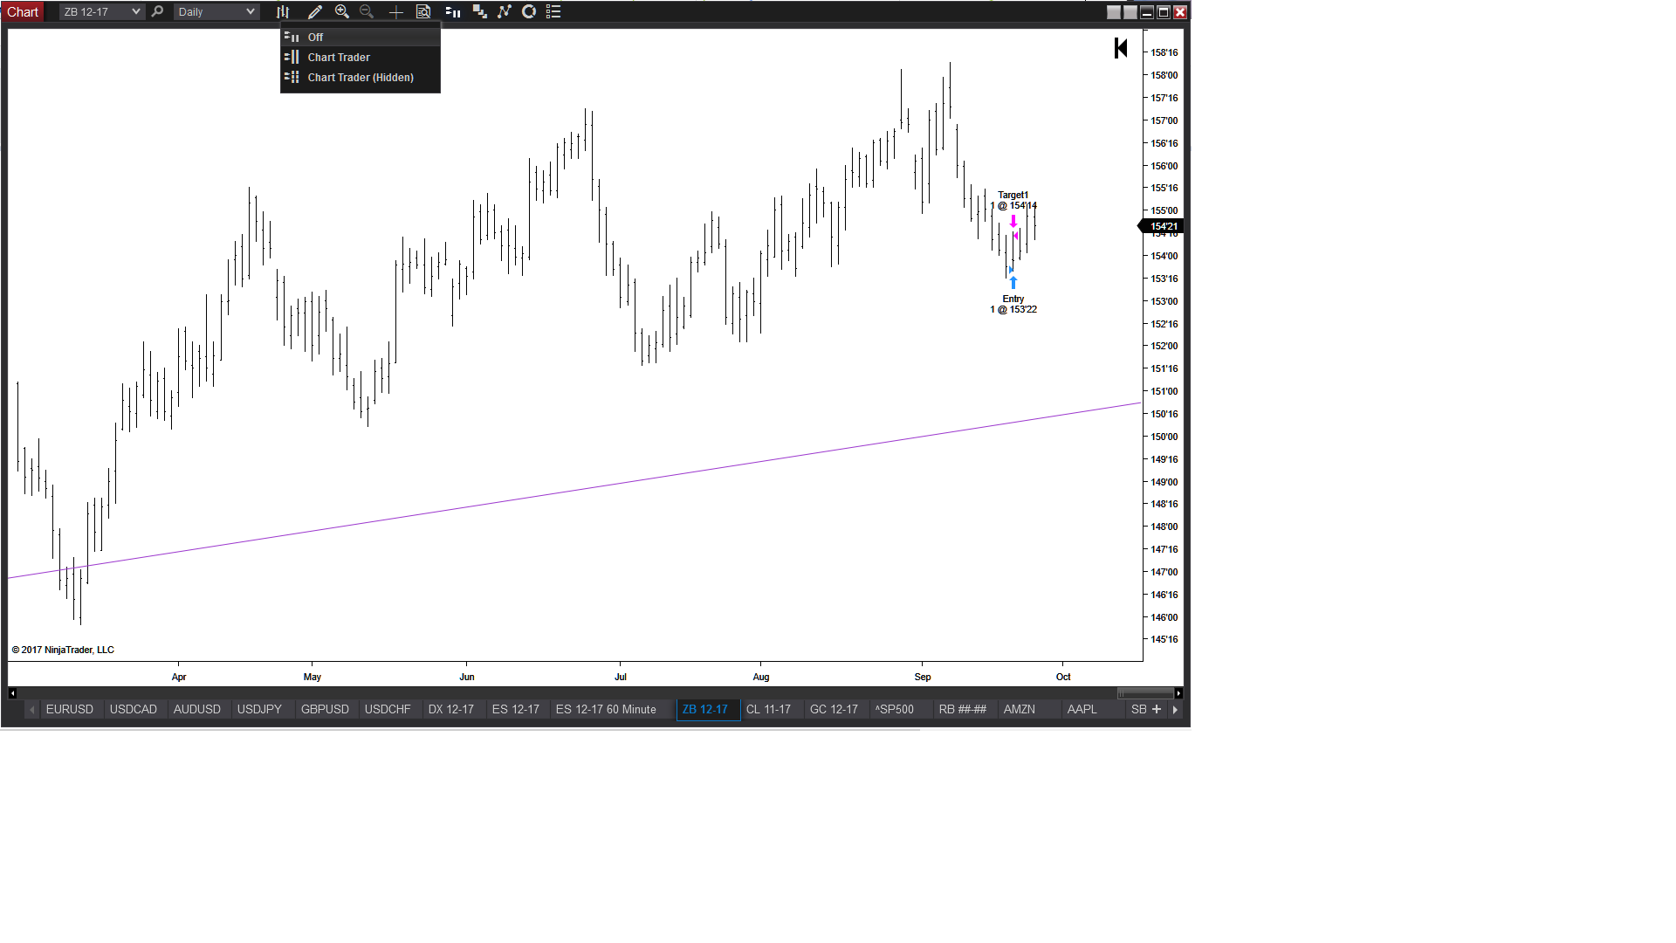Click the horizontal chart scrollbar thumb

[x=1145, y=693]
